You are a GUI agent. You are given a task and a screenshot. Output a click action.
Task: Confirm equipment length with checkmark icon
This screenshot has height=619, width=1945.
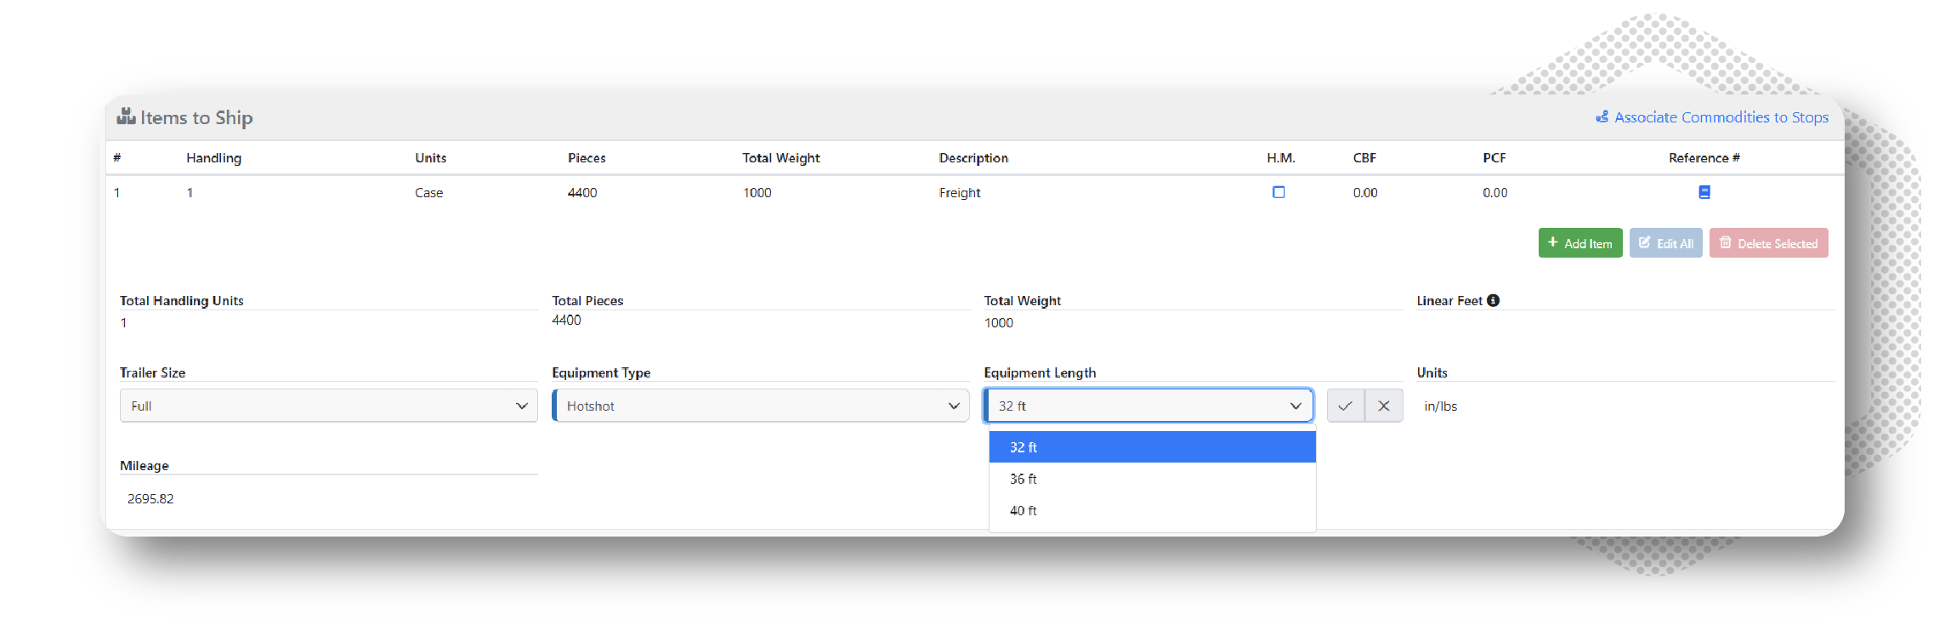(x=1345, y=406)
